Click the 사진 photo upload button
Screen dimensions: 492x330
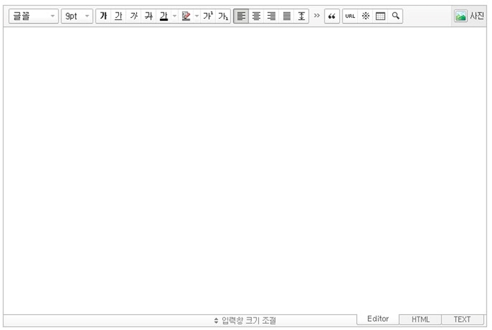(469, 17)
